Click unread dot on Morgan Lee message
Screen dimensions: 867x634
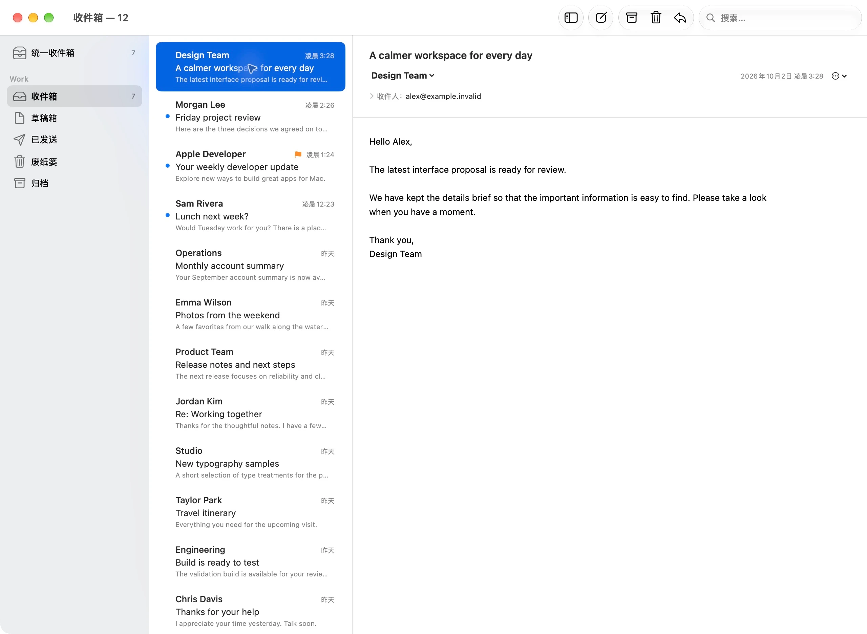coord(167,116)
